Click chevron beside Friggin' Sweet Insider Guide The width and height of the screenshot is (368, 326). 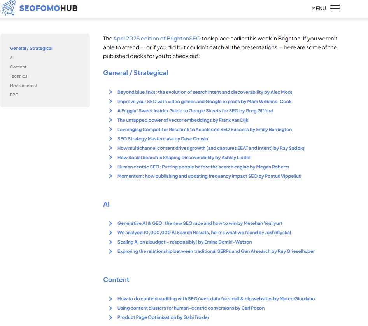(110, 111)
